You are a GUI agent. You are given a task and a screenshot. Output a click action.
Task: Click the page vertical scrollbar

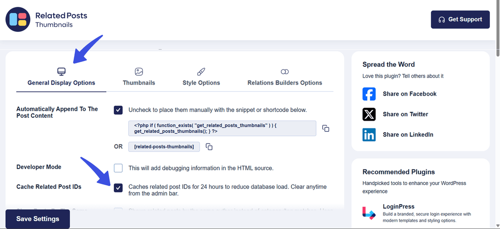pos(498,29)
